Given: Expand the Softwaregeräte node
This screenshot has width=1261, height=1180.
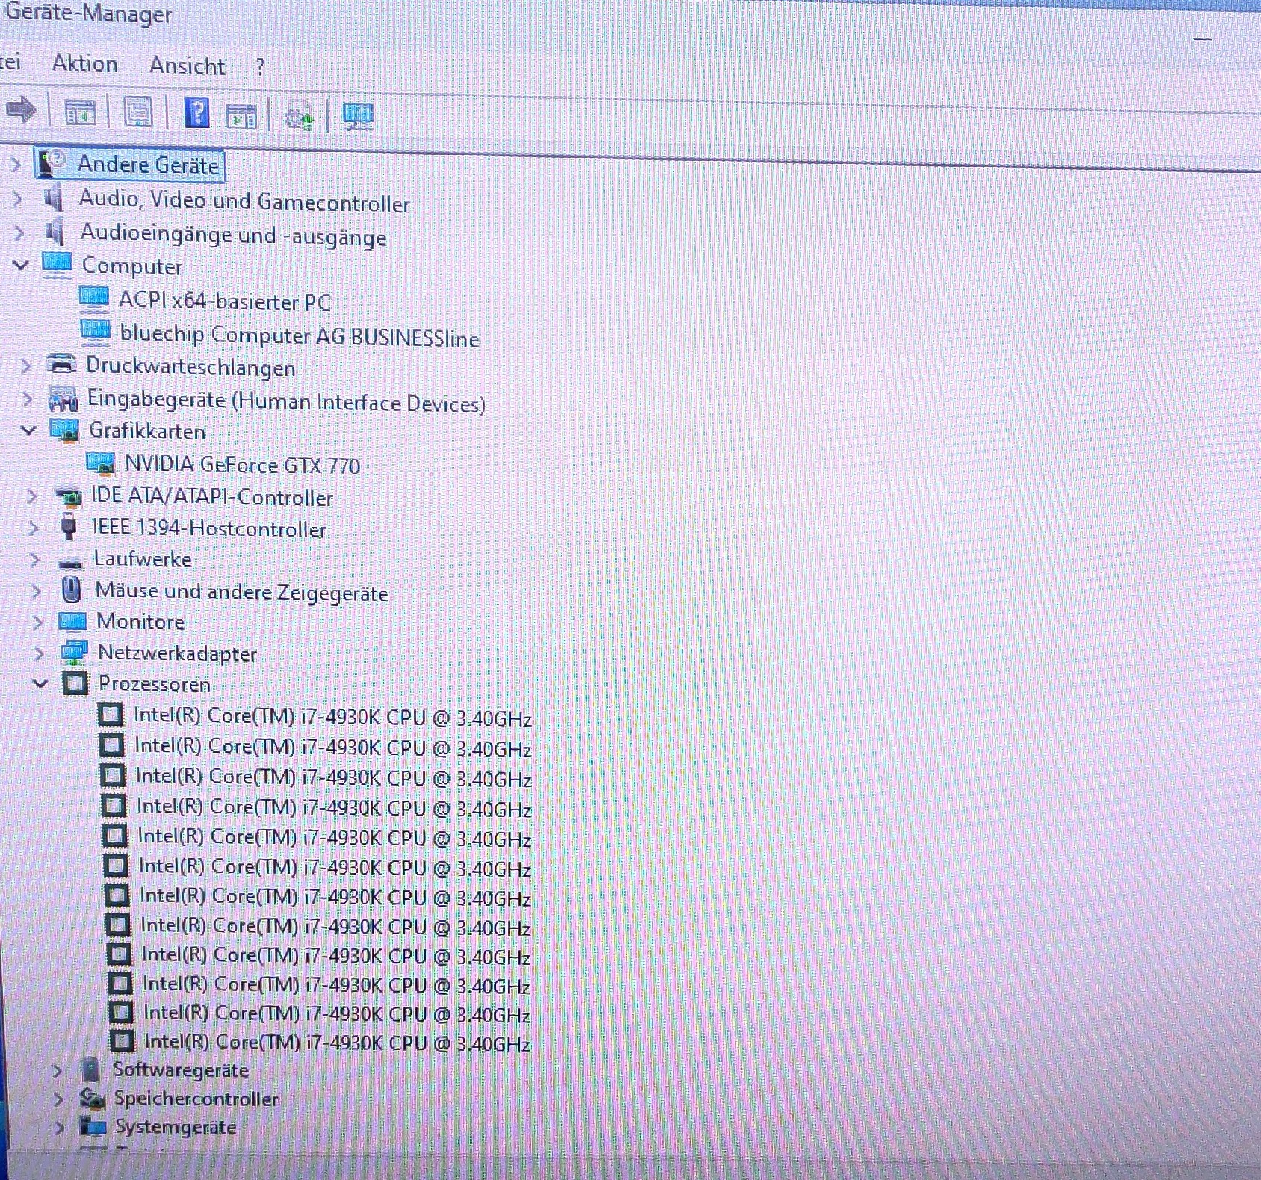Looking at the screenshot, I should 57,1070.
